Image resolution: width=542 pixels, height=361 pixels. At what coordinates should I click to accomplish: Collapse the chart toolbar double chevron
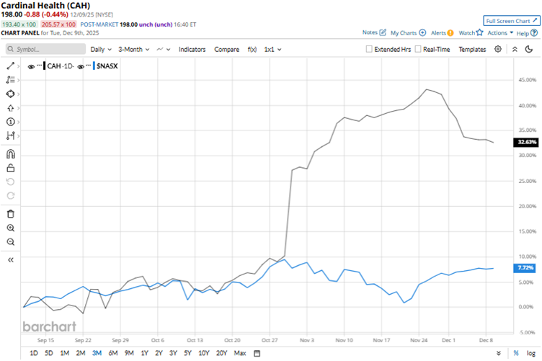[515, 50]
